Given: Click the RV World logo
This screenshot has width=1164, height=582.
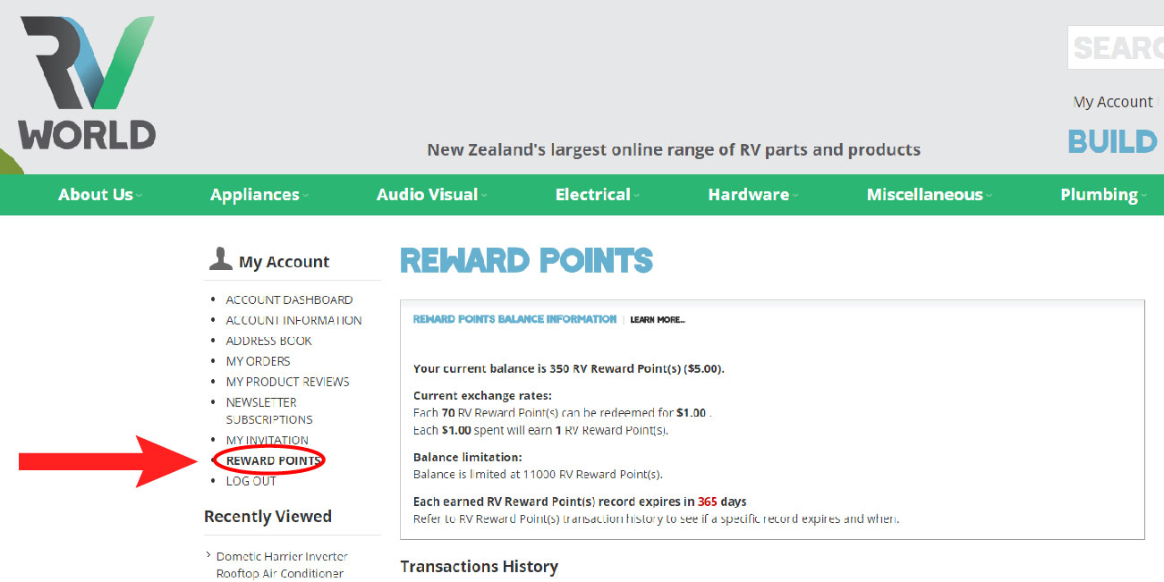Looking at the screenshot, I should coord(87,83).
